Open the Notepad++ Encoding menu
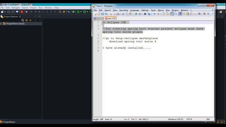Screen dimensions: 226x127 124,10
